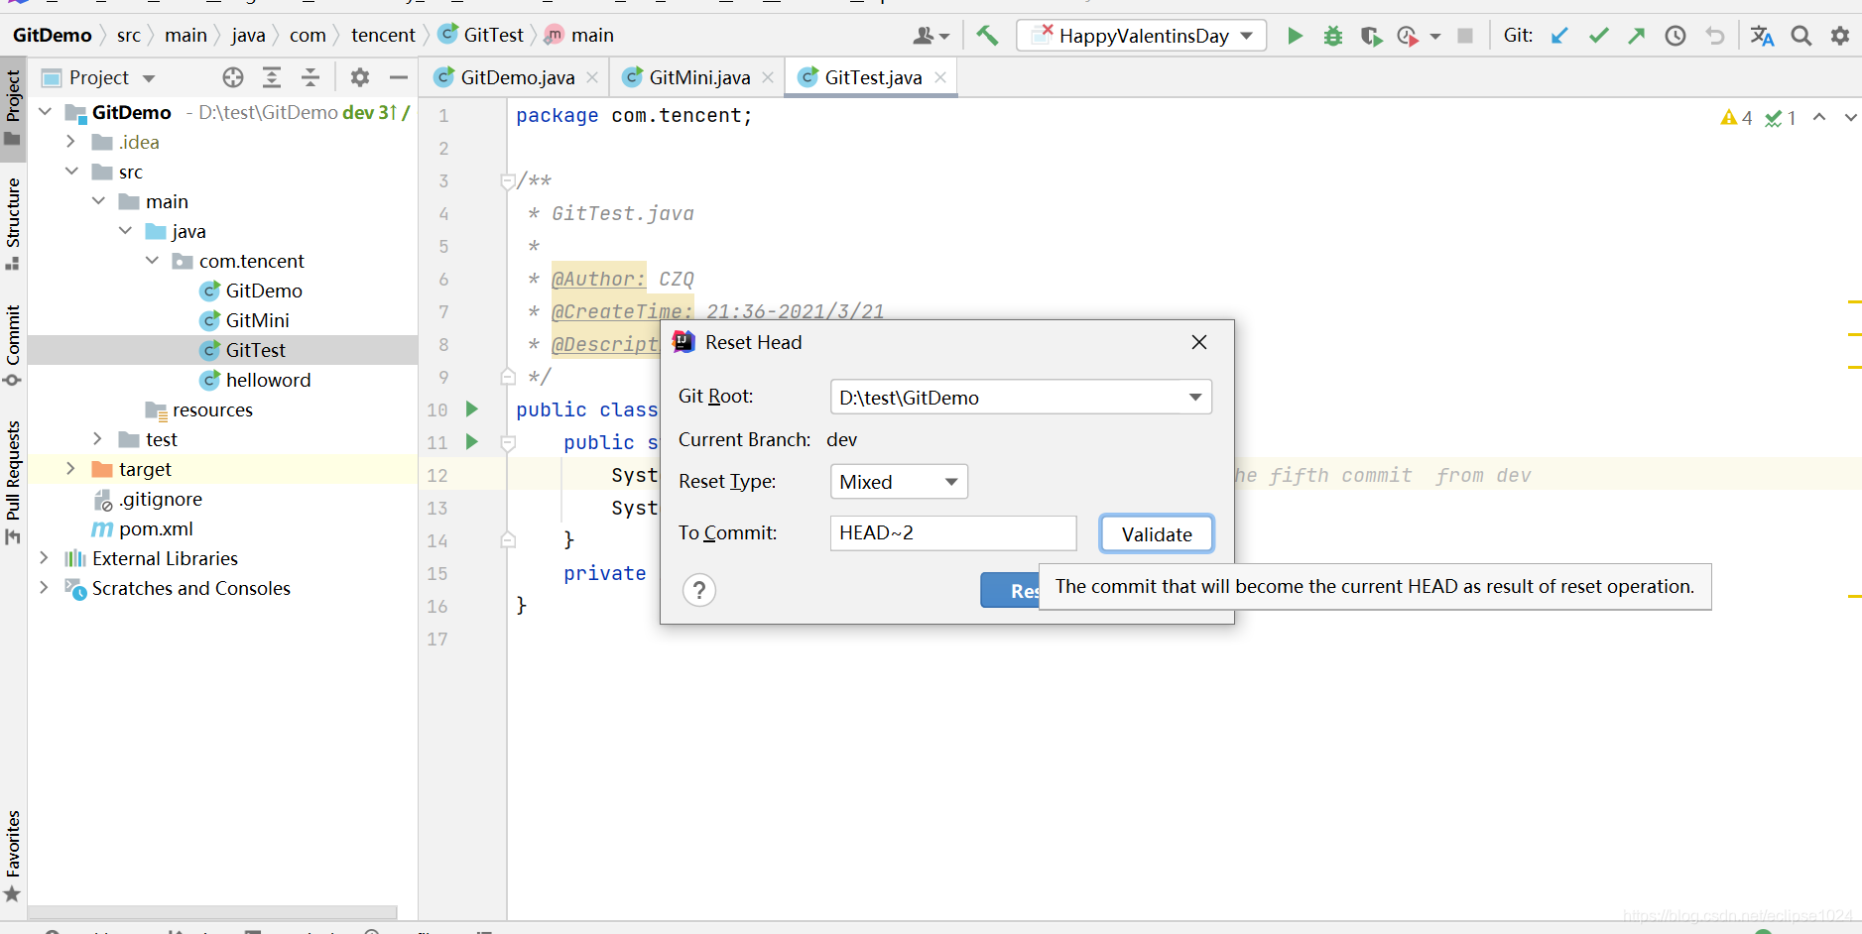
Task: Start debugging with the bug icon
Action: coord(1333,36)
